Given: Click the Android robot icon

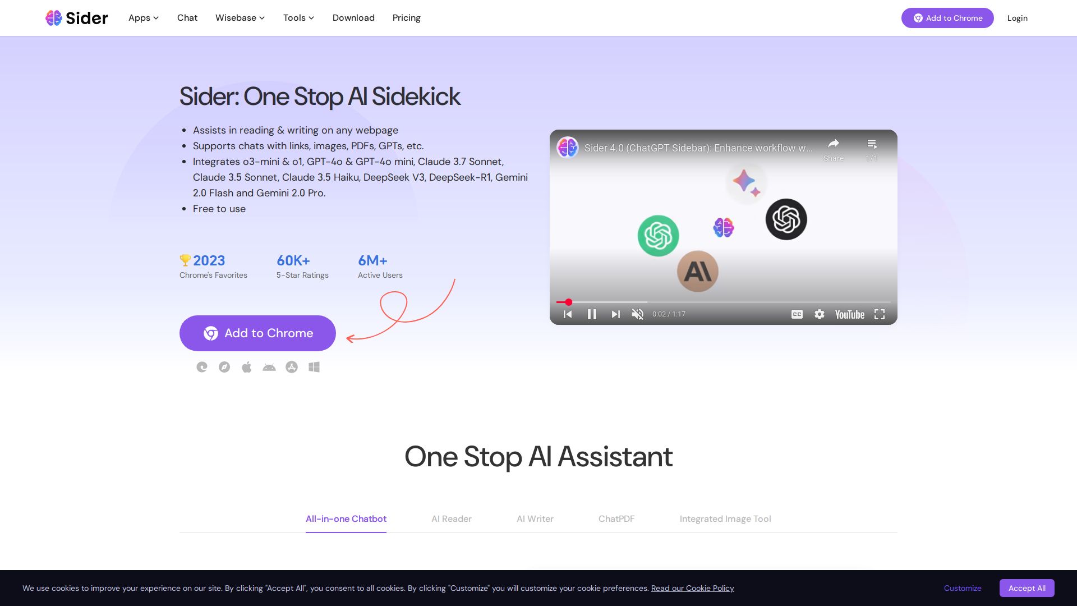Looking at the screenshot, I should point(269,367).
